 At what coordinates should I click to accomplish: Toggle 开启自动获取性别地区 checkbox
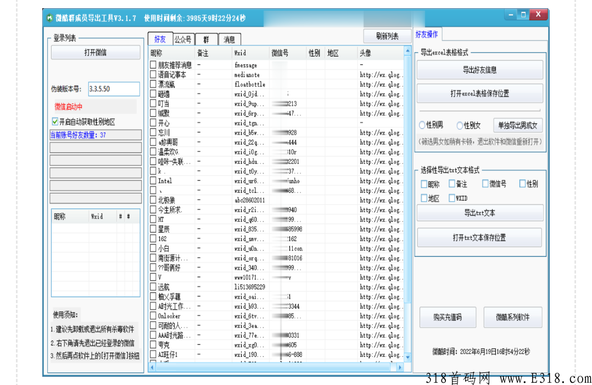55,121
